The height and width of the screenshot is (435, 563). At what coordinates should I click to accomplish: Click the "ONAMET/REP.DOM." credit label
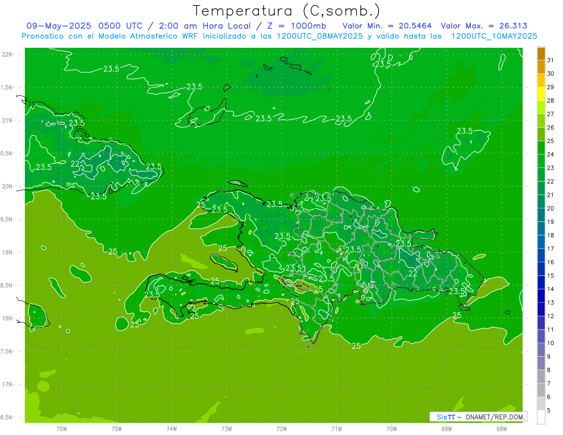(495, 417)
